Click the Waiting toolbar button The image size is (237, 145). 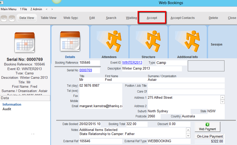131,18
